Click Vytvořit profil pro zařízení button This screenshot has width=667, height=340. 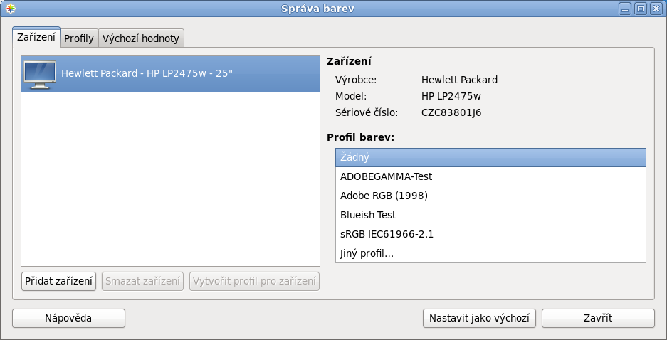click(254, 282)
